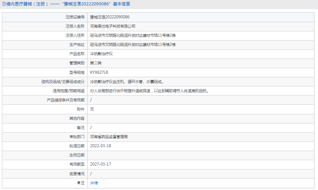Click the 产品名称 label
The width and height of the screenshot is (318, 190).
pyautogui.click(x=77, y=54)
